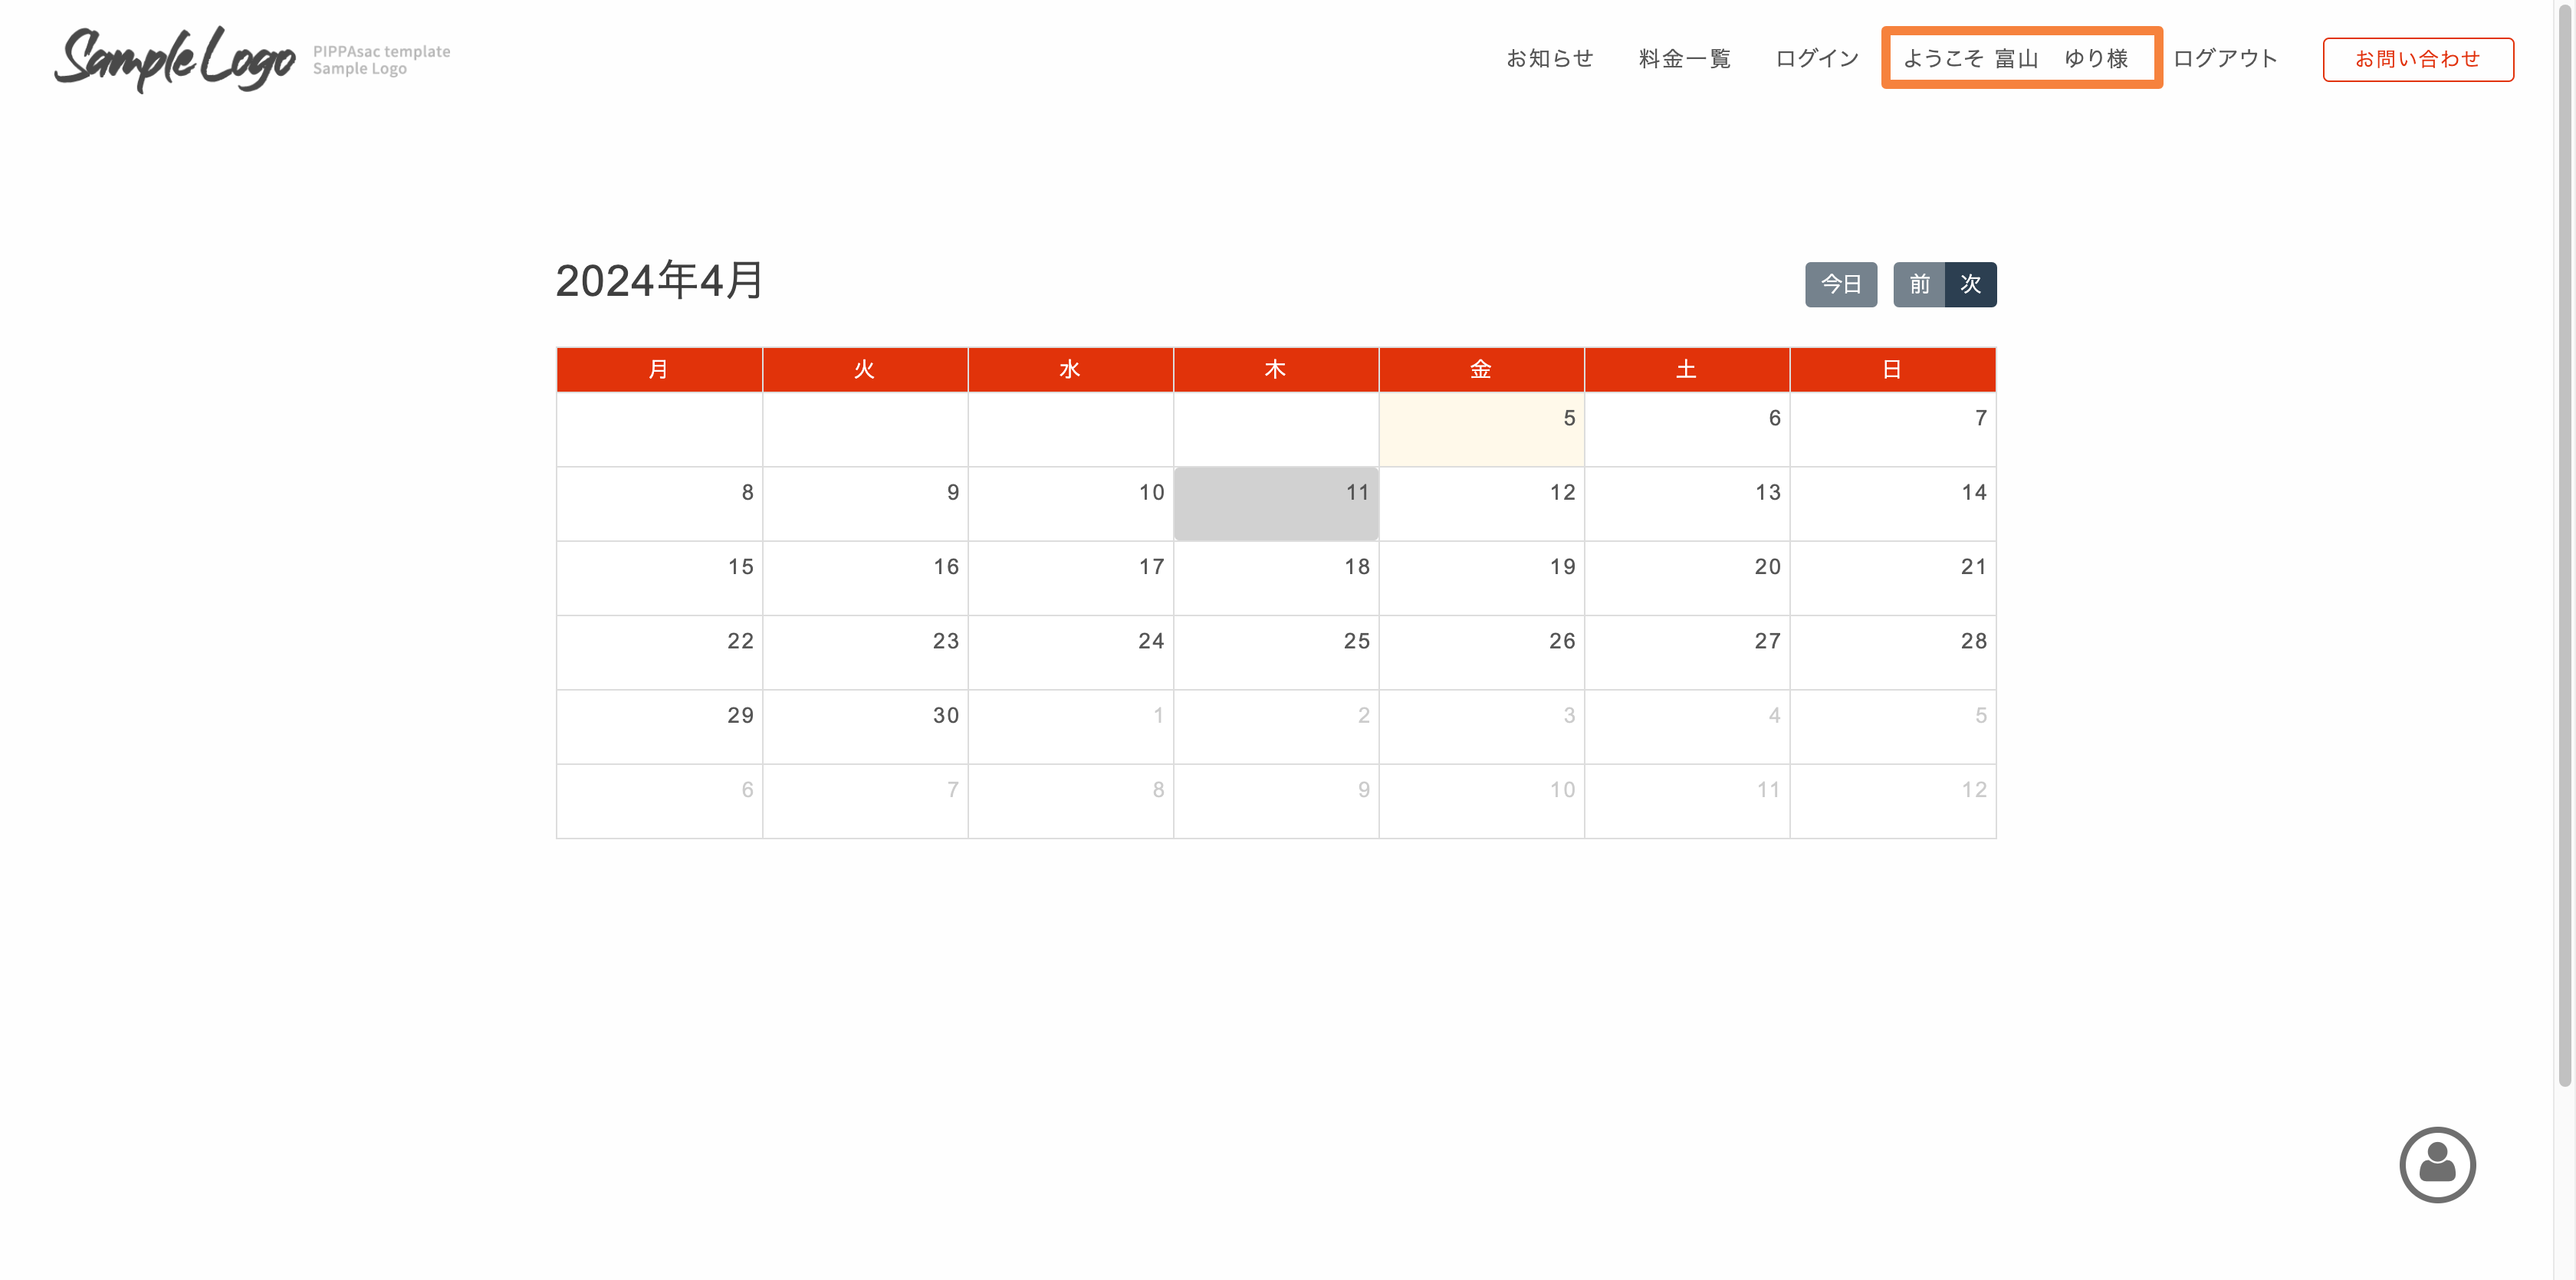This screenshot has width=2576, height=1280.
Task: Click the 月 column header
Action: point(658,369)
